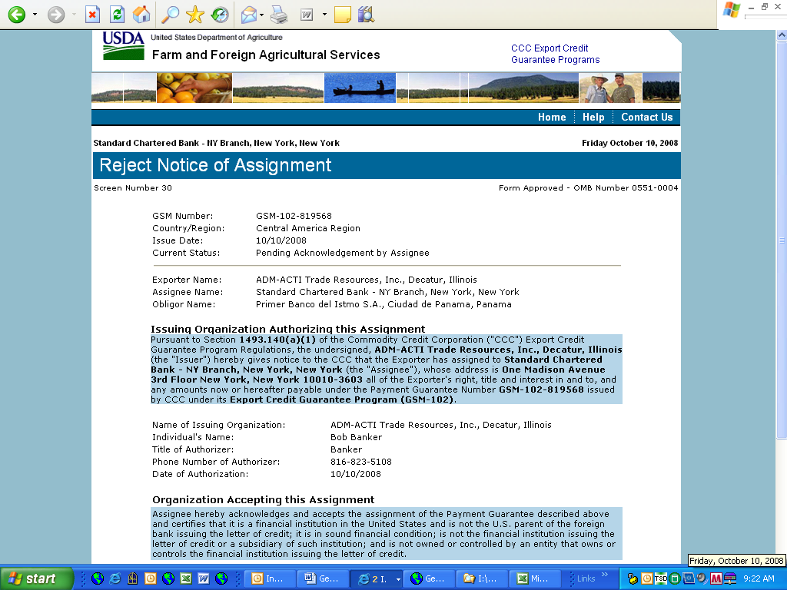Click the 'Central America Region' value
This screenshot has height=590, width=787.
click(307, 228)
